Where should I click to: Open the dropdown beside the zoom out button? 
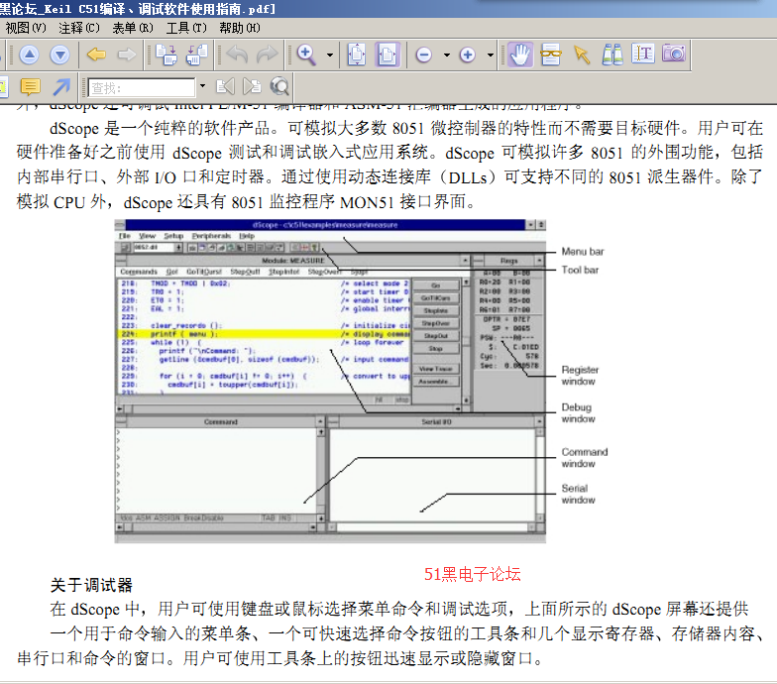446,56
